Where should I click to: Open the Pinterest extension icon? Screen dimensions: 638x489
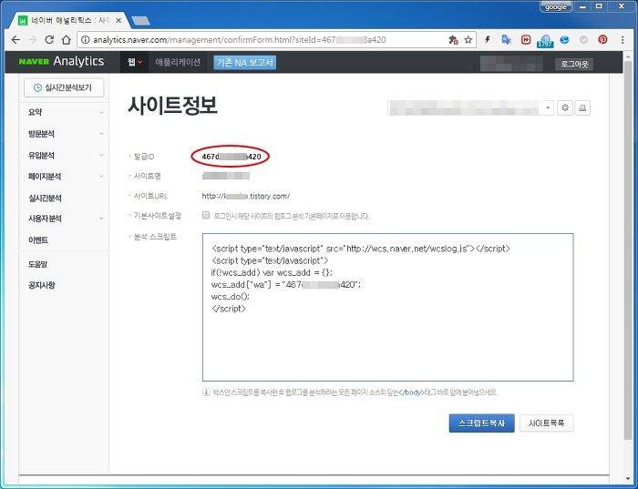602,39
